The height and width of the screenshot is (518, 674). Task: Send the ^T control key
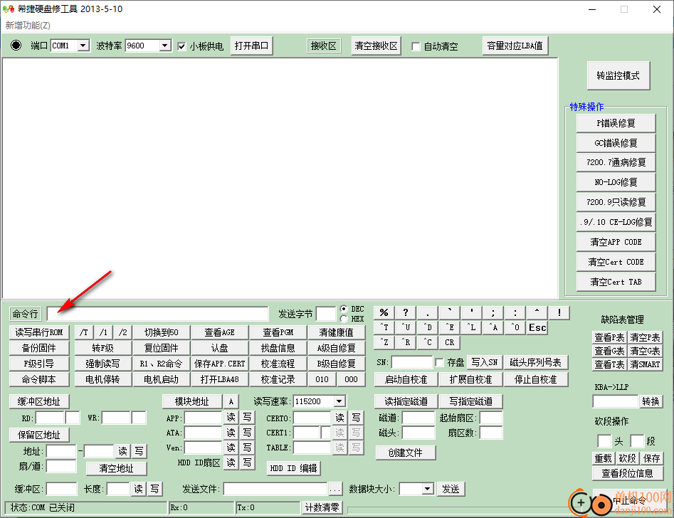[x=384, y=327]
